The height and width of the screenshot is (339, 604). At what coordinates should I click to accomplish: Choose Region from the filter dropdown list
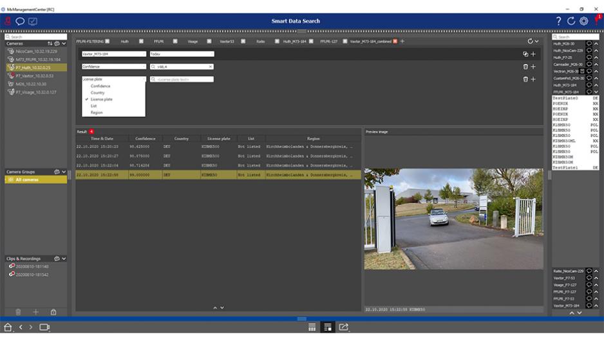(x=97, y=113)
